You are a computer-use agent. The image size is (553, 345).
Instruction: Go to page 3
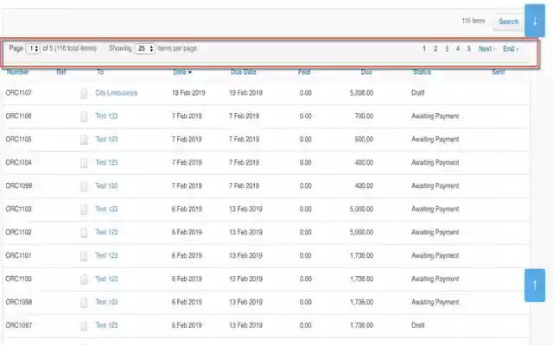click(x=447, y=49)
